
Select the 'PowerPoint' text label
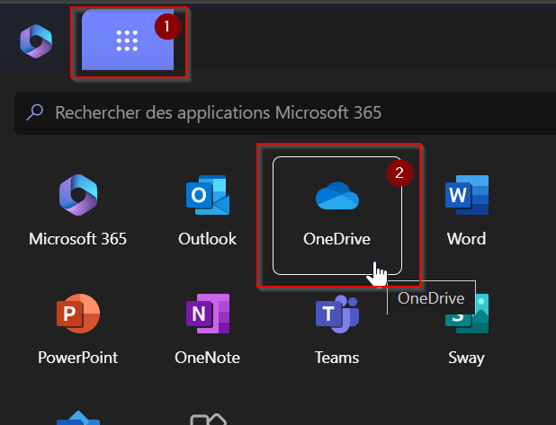tap(77, 357)
